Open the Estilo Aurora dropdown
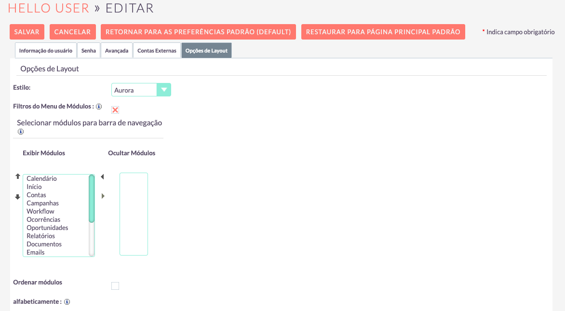Image resolution: width=565 pixels, height=311 pixels. pyautogui.click(x=141, y=90)
